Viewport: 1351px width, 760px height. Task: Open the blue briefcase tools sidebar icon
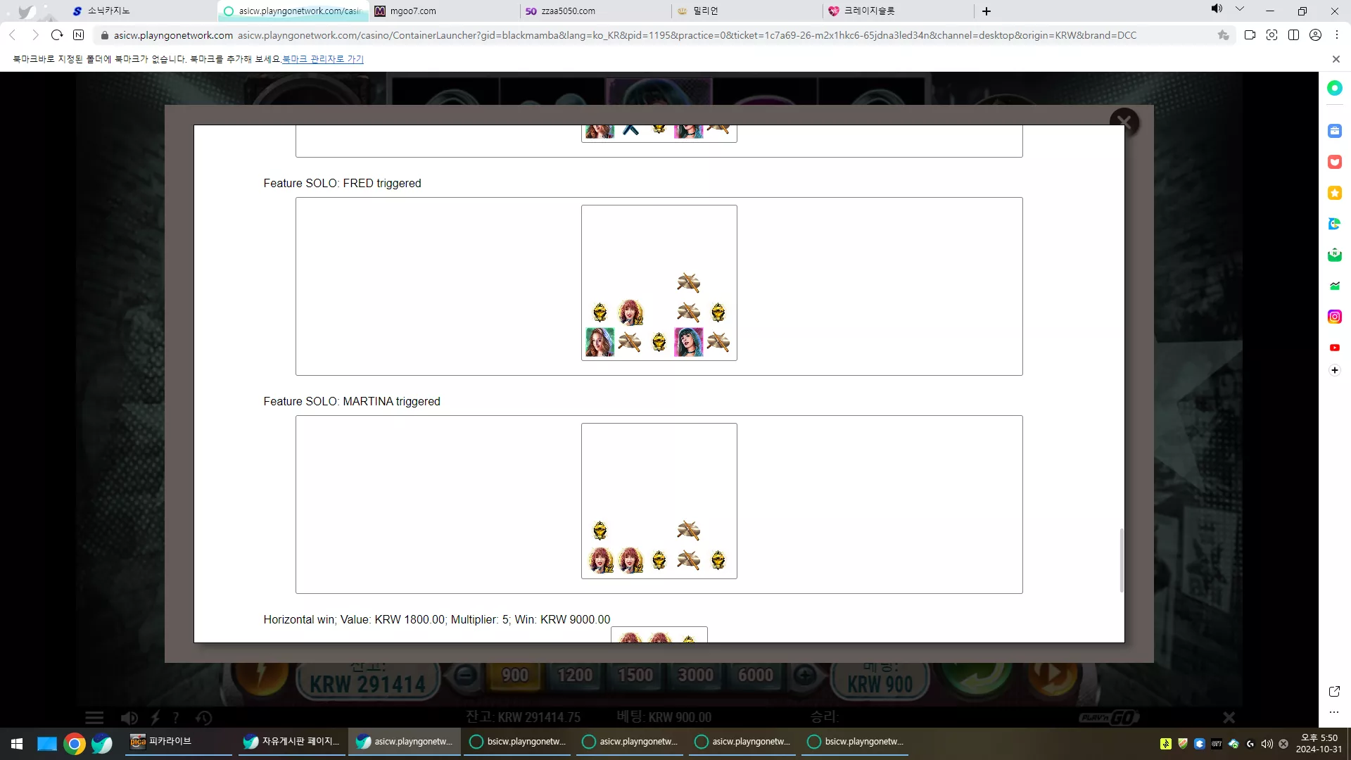[x=1335, y=131]
